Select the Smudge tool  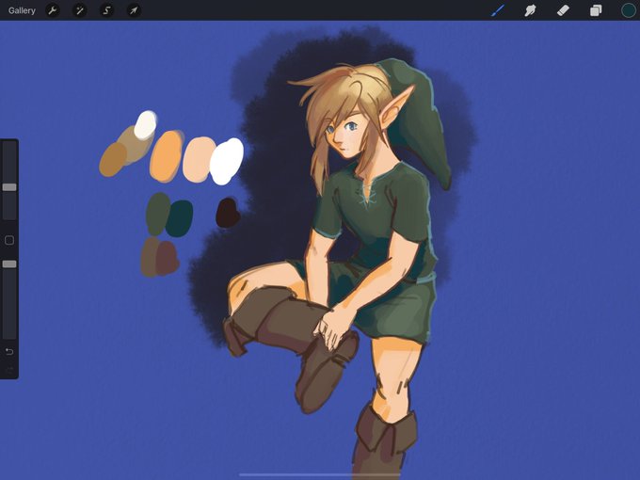click(x=530, y=10)
